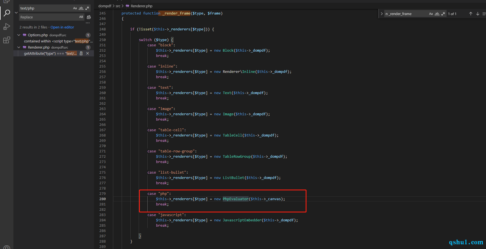
Task: Select Options.php file in search results
Action: pyautogui.click(x=38, y=35)
